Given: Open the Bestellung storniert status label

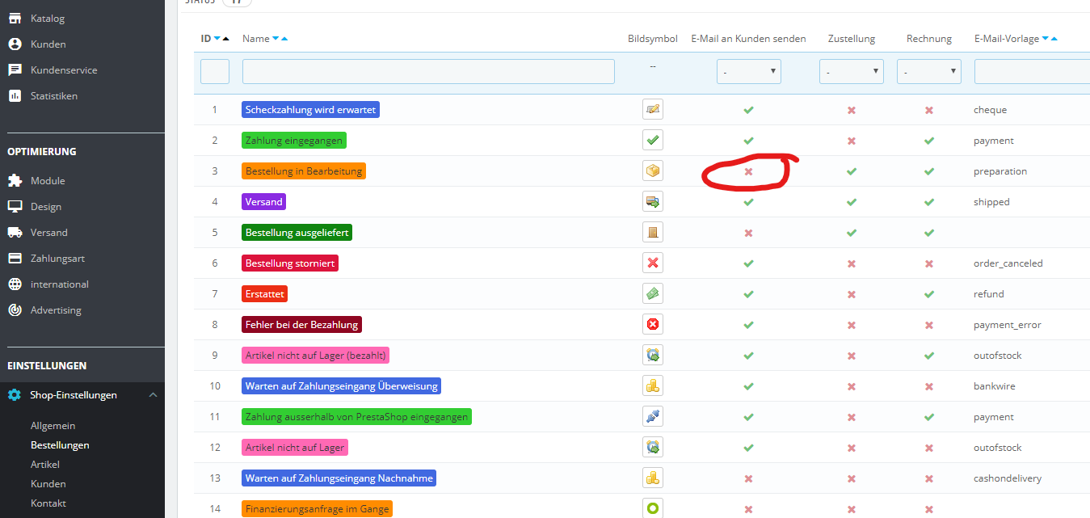Looking at the screenshot, I should pos(290,263).
